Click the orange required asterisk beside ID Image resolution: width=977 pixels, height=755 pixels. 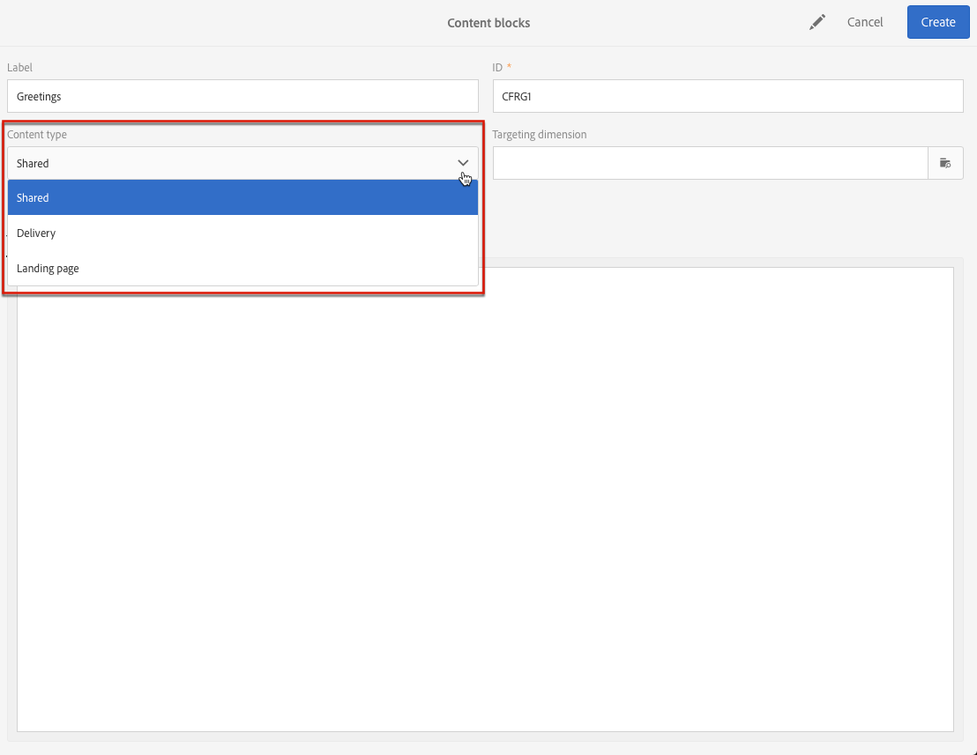coord(509,66)
